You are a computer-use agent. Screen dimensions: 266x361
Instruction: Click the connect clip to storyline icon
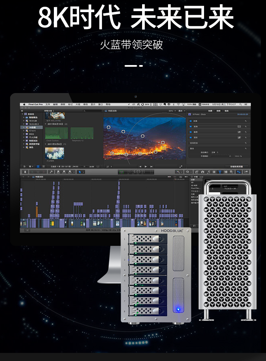tap(58, 172)
